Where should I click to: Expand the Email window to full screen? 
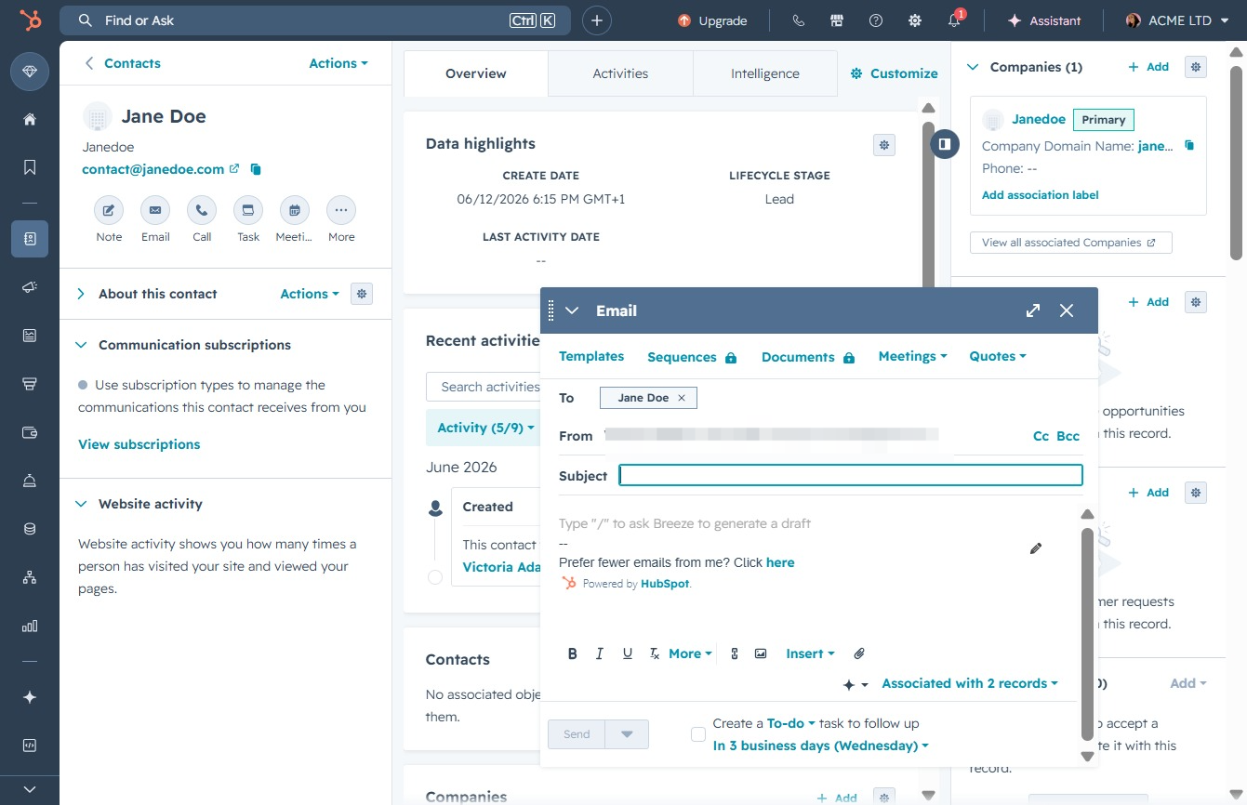(x=1033, y=310)
